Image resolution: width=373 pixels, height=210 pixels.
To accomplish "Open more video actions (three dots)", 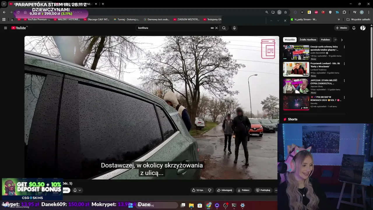I will pyautogui.click(x=276, y=190).
